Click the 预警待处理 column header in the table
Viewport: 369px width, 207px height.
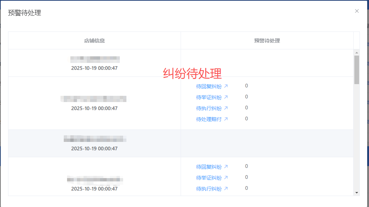point(267,41)
